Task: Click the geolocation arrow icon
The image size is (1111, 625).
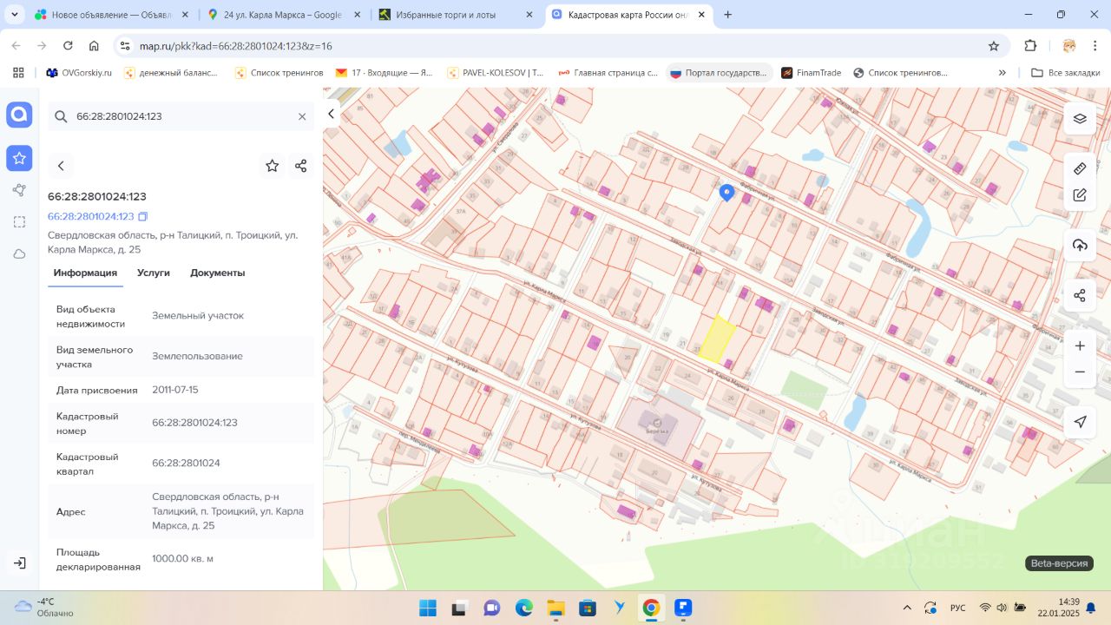Action: pos(1080,422)
